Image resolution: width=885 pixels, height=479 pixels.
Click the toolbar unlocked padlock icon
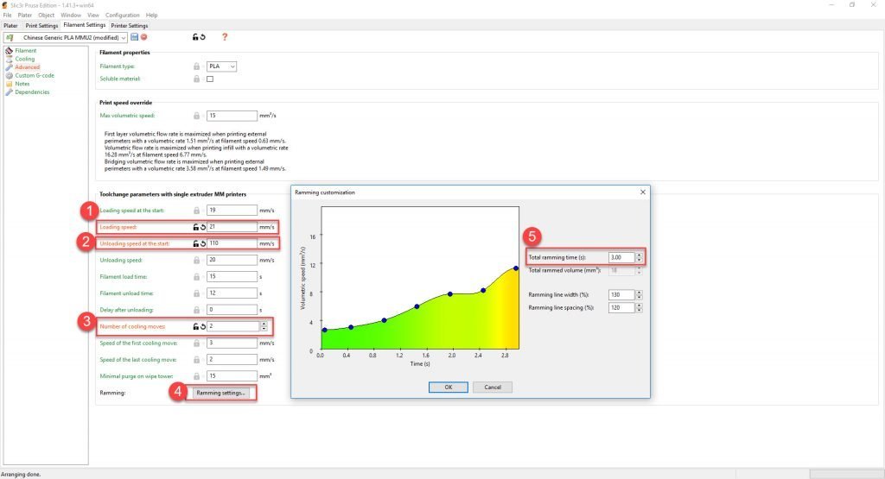195,37
